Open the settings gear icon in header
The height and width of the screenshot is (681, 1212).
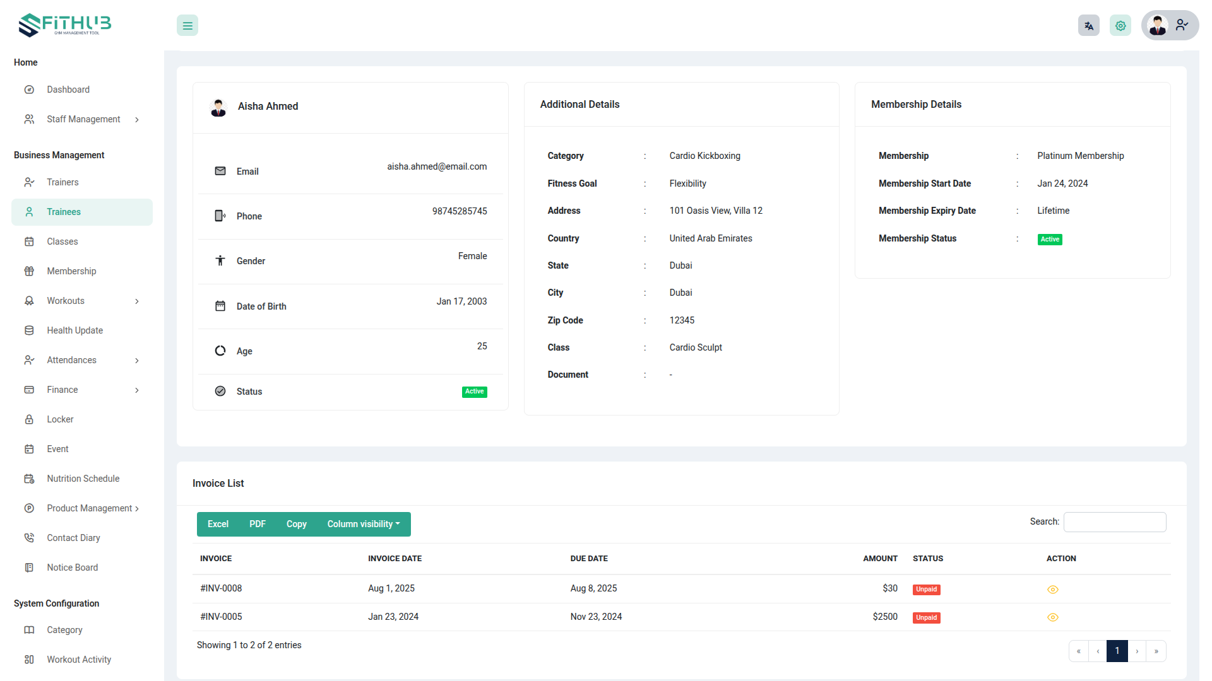[1120, 26]
